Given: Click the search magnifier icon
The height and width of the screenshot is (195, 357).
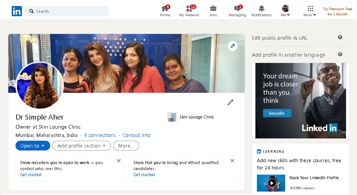Looking at the screenshot, I should (32, 11).
